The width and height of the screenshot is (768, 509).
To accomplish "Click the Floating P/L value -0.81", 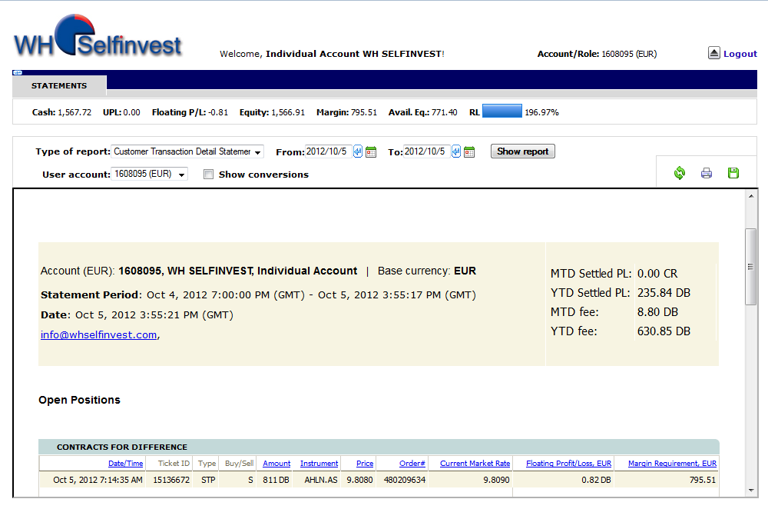I will pyautogui.click(x=218, y=112).
